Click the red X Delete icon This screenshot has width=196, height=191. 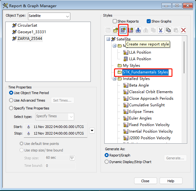pyautogui.click(x=183, y=30)
